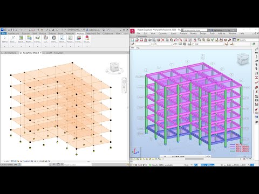
Task: Click the 'Results (FEM): available' status text
Action: tap(162, 165)
